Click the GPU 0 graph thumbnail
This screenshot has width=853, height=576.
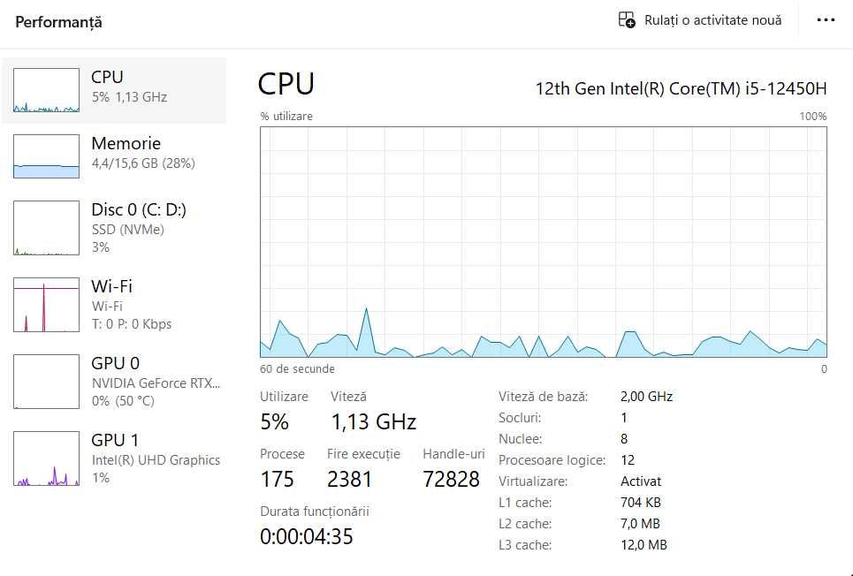[46, 382]
